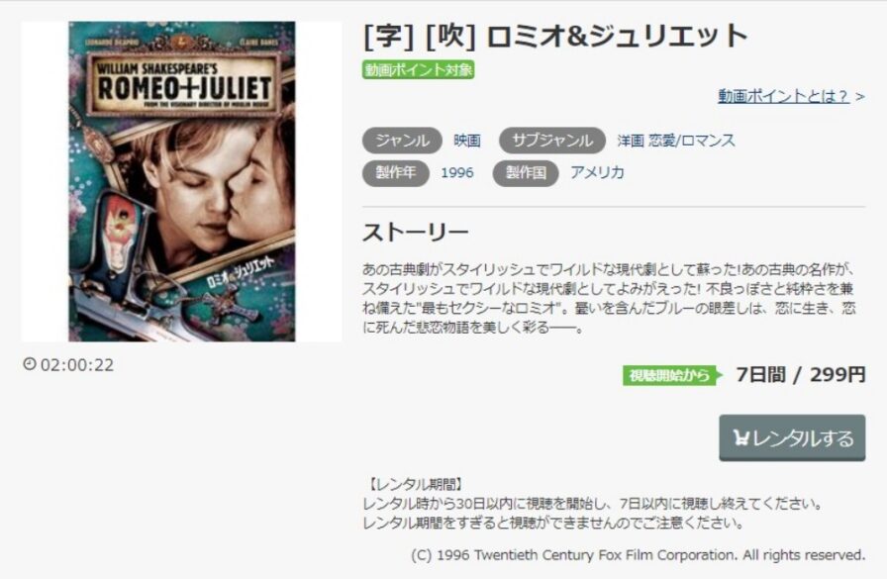Click the 02:00:22 duration text
The width and height of the screenshot is (887, 579).
[77, 364]
